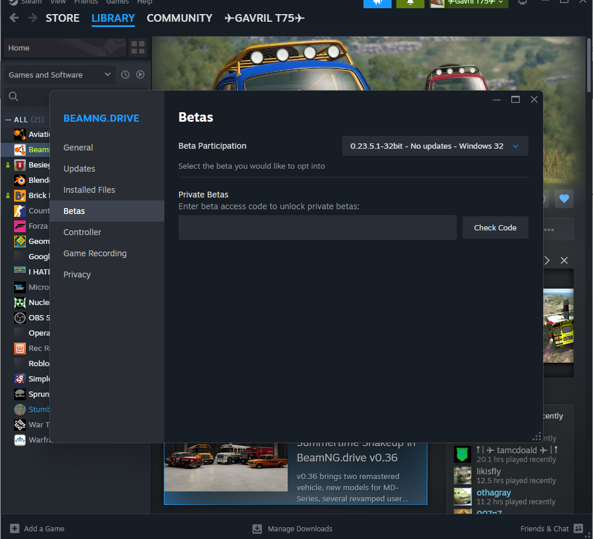This screenshot has height=539, width=593.
Task: Filter ready-to-play games icon
Action: (x=140, y=75)
